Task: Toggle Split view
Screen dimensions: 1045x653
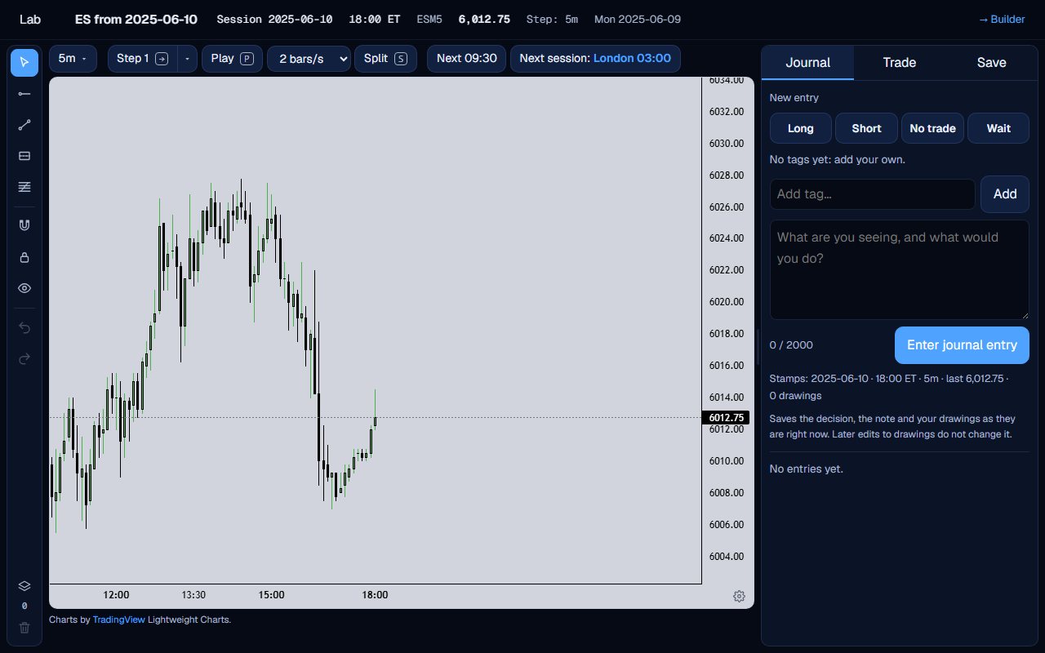Action: 385,59
